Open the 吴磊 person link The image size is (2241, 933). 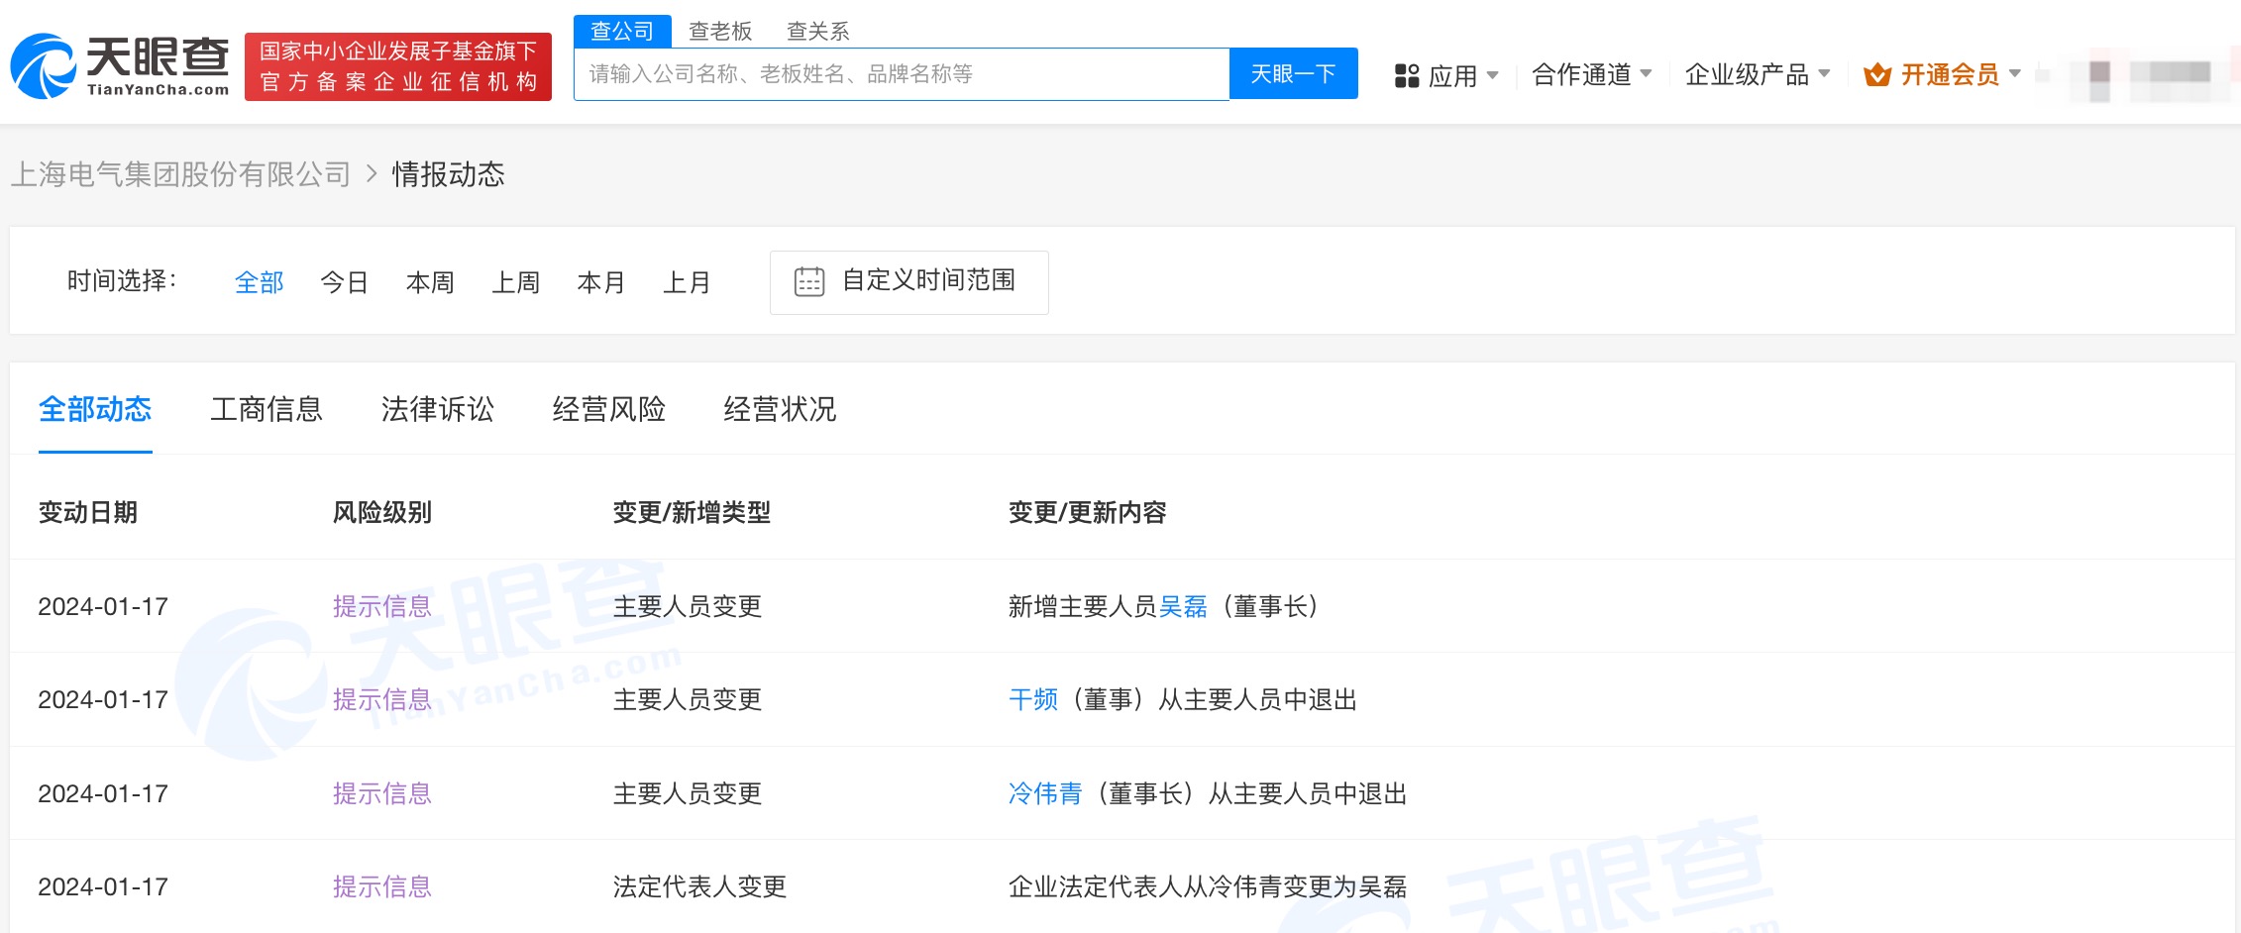point(1183,606)
